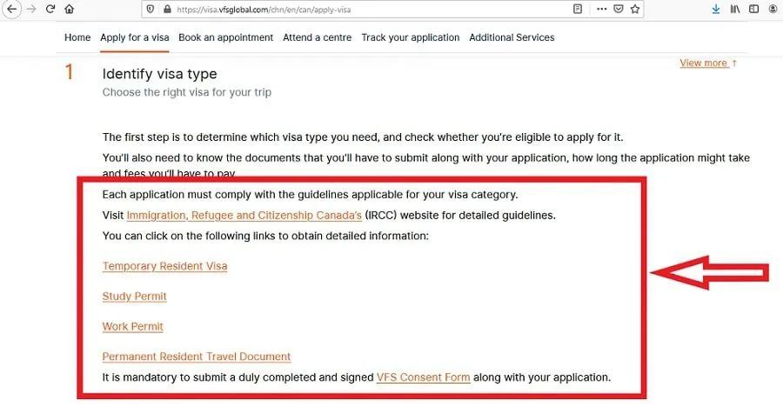Open the Temporary Resident Visa link
The width and height of the screenshot is (783, 407).
[x=164, y=266]
